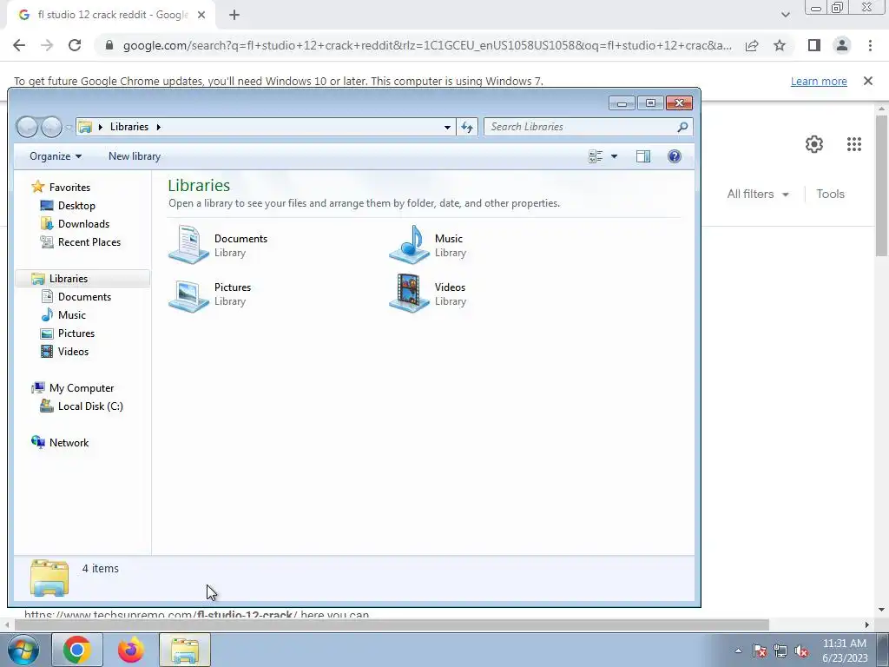The height and width of the screenshot is (667, 889).
Task: Click the network tray icon
Action: coord(780,651)
